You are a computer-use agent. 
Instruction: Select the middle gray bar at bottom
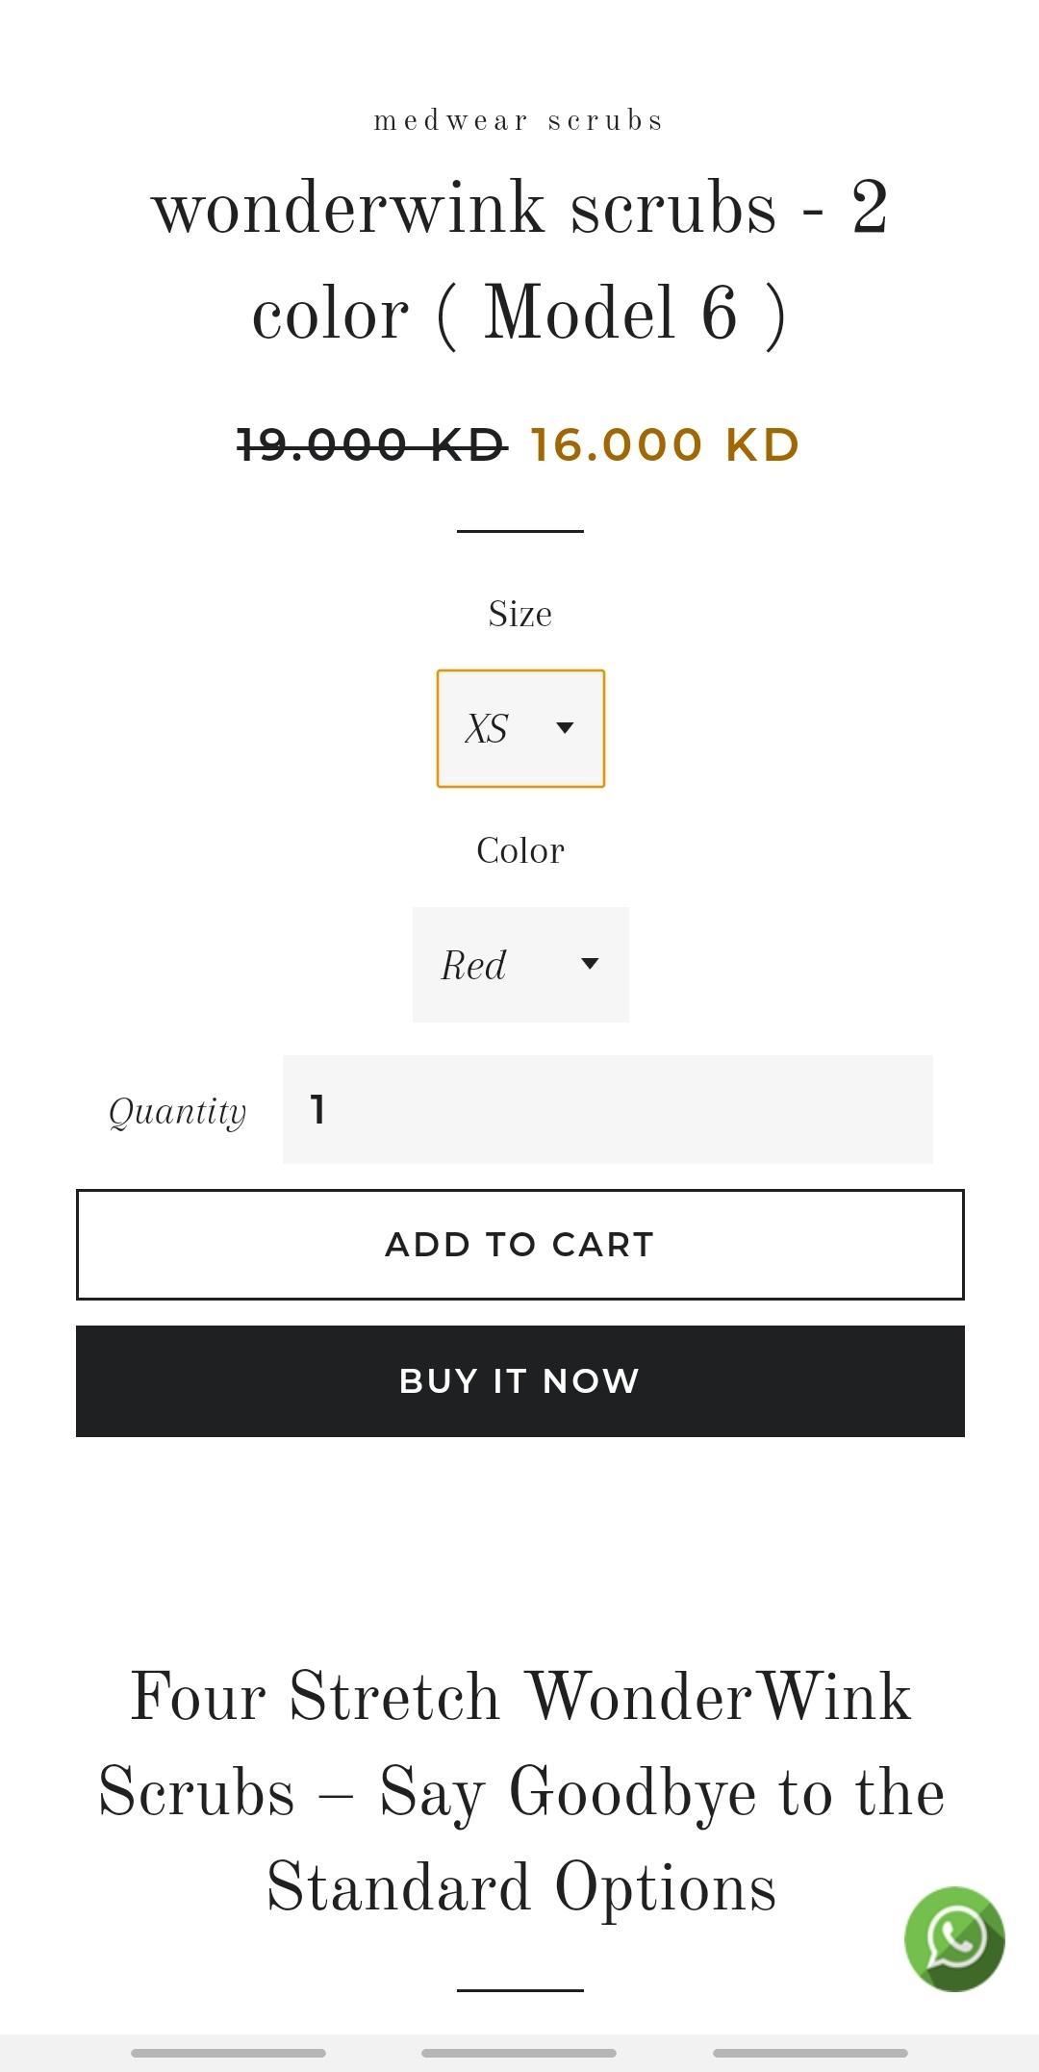[x=519, y=2053]
